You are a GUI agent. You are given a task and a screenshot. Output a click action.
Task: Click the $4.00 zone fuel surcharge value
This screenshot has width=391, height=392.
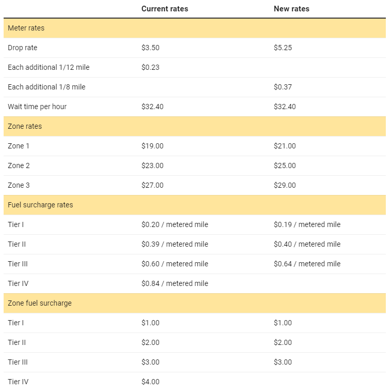click(150, 382)
